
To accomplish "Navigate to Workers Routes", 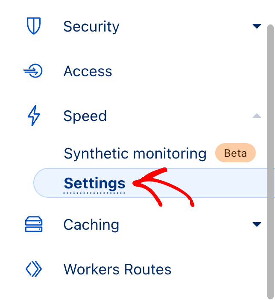I will coord(117,269).
